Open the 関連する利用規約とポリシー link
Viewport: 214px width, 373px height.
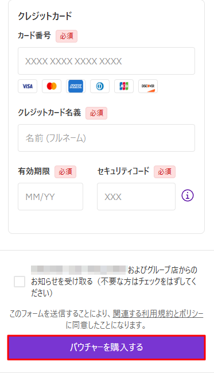pyautogui.click(x=158, y=314)
